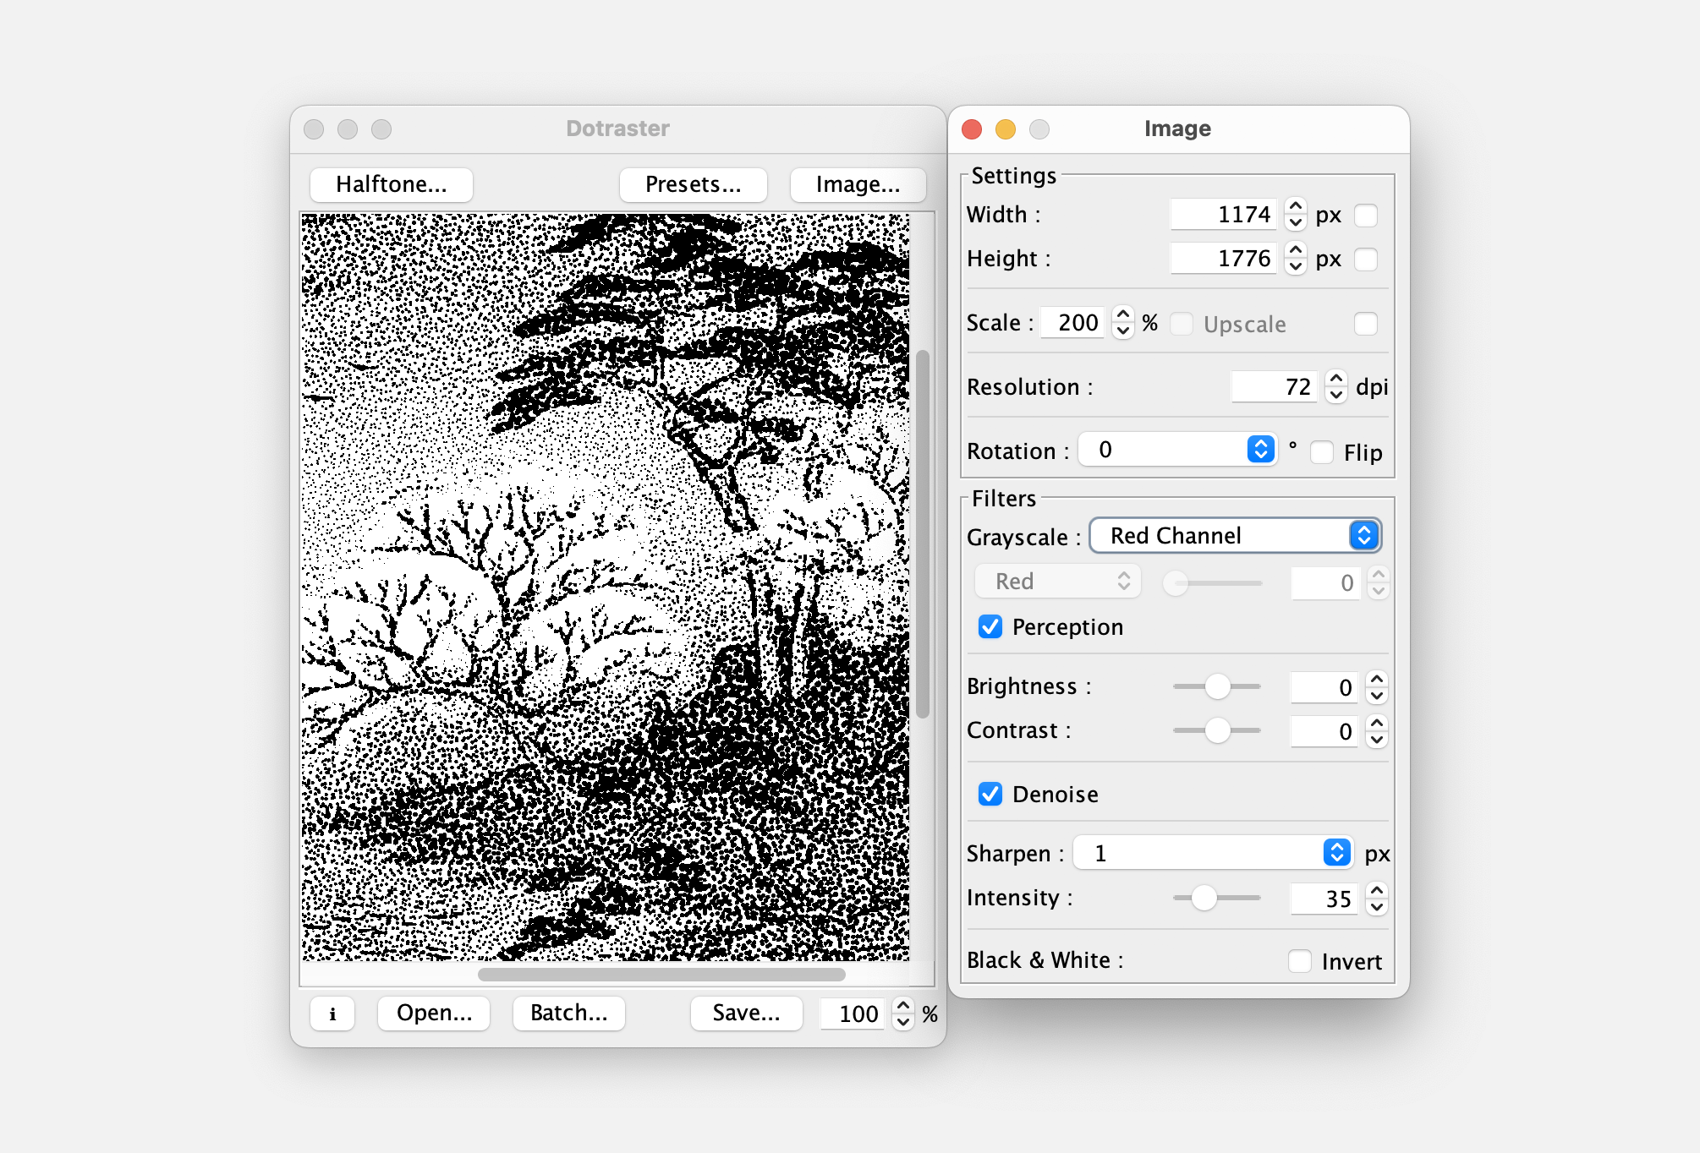Increase Scale percentage stepper
Viewport: 1700px width, 1153px height.
[1122, 314]
